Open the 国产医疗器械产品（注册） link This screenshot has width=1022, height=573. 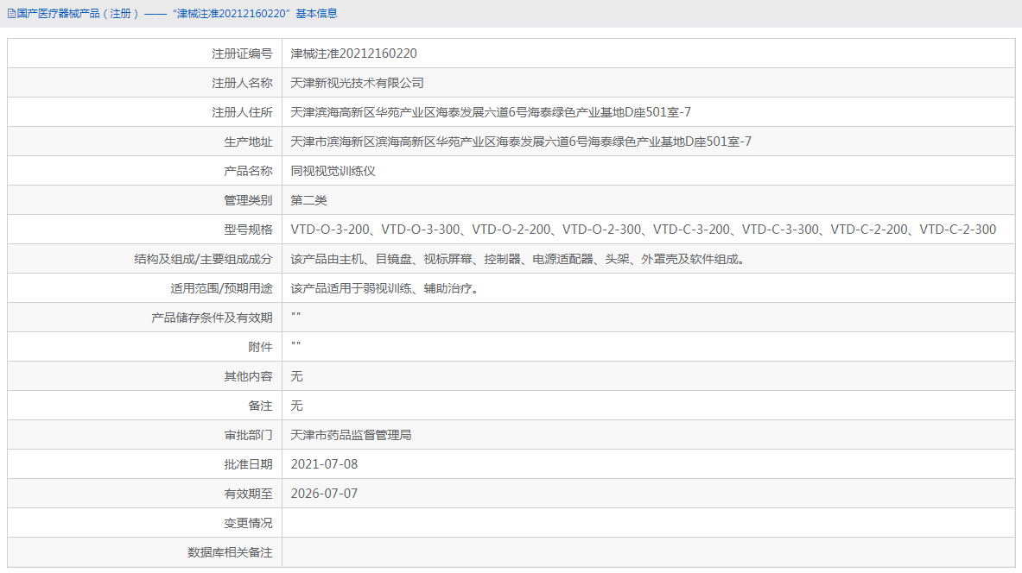click(x=72, y=13)
